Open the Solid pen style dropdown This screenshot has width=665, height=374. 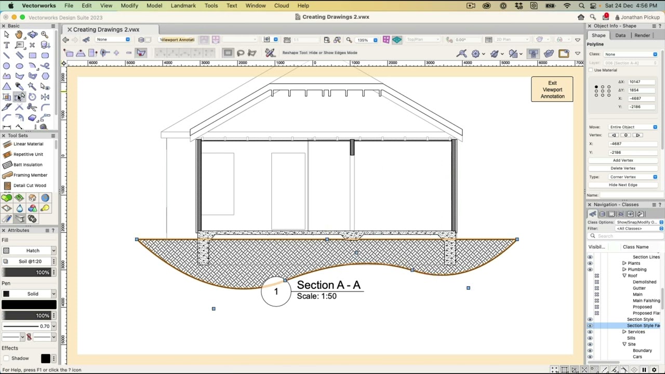29,294
